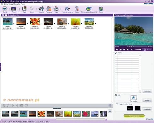Select the second black ending scene thumbnail
The width and height of the screenshot is (154, 123).
click(x=138, y=109)
